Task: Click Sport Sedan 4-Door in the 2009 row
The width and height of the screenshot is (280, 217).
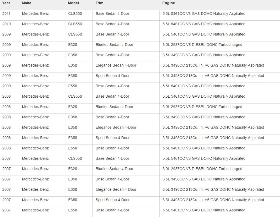Action: click(113, 76)
